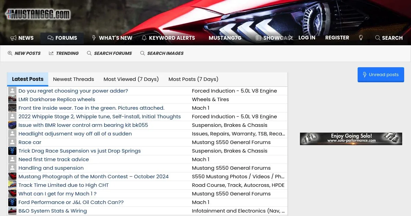Screen dimensions: 411x216
Task: Click avatar beside 'Front tire inside wear' thread
Action: [12, 108]
